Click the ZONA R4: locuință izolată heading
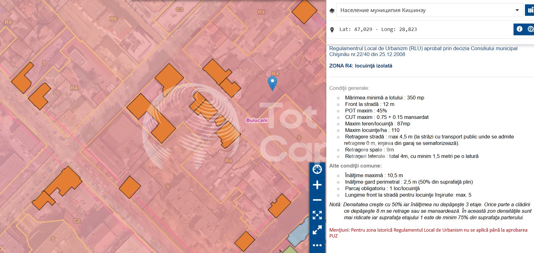 click(360, 66)
